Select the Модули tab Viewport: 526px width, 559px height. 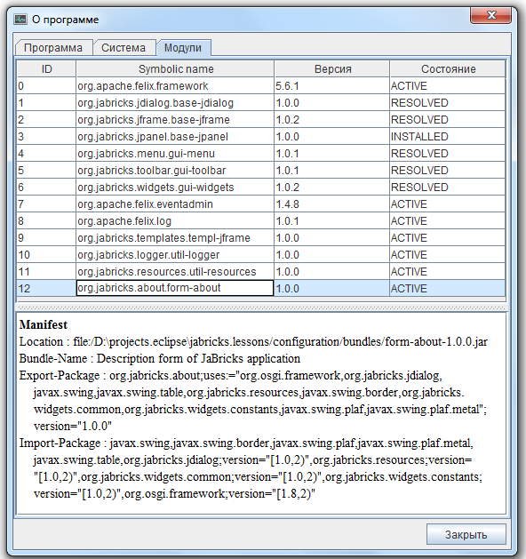[x=183, y=48]
